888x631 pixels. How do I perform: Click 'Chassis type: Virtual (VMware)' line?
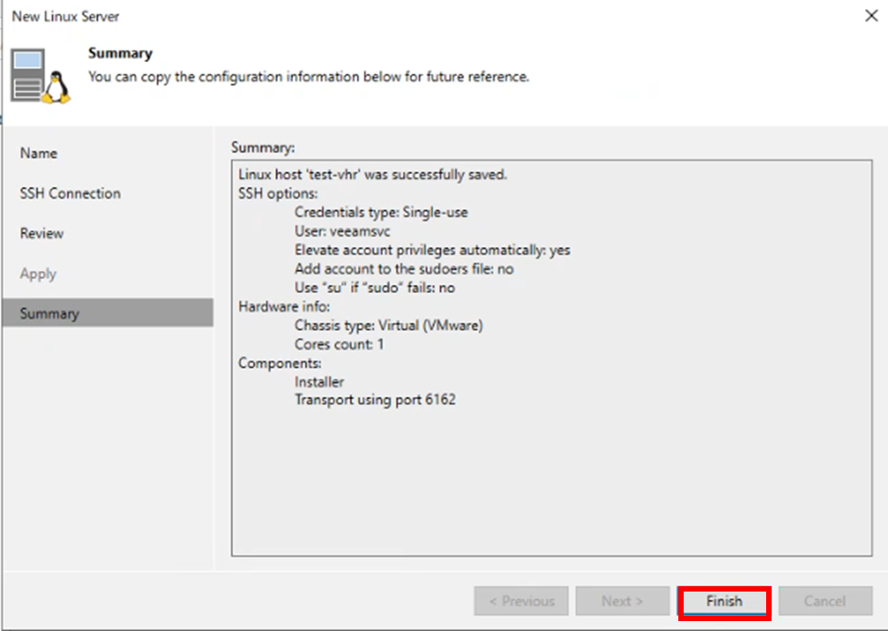(389, 325)
